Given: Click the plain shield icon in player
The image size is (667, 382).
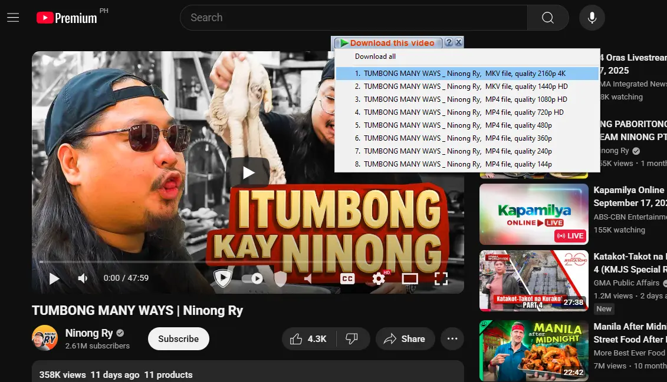Looking at the screenshot, I should (280, 278).
